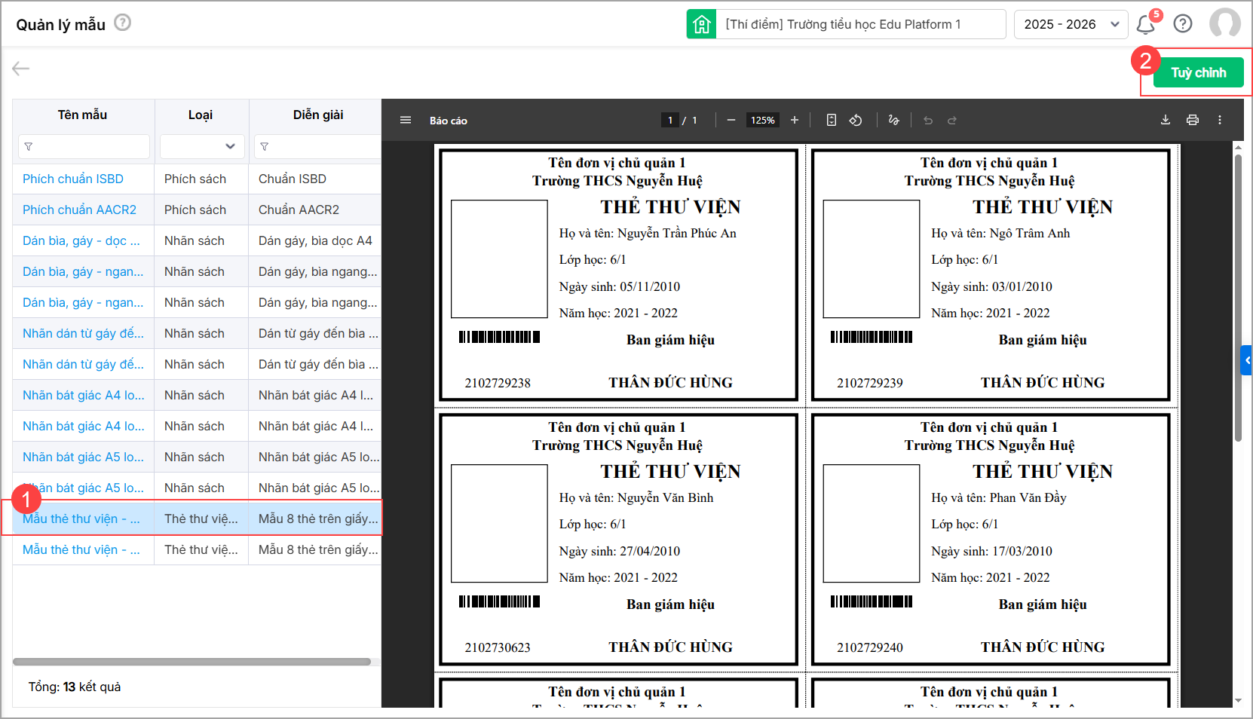Click the Tuỳ chỉnh button
Image resolution: width=1253 pixels, height=719 pixels.
coord(1198,72)
